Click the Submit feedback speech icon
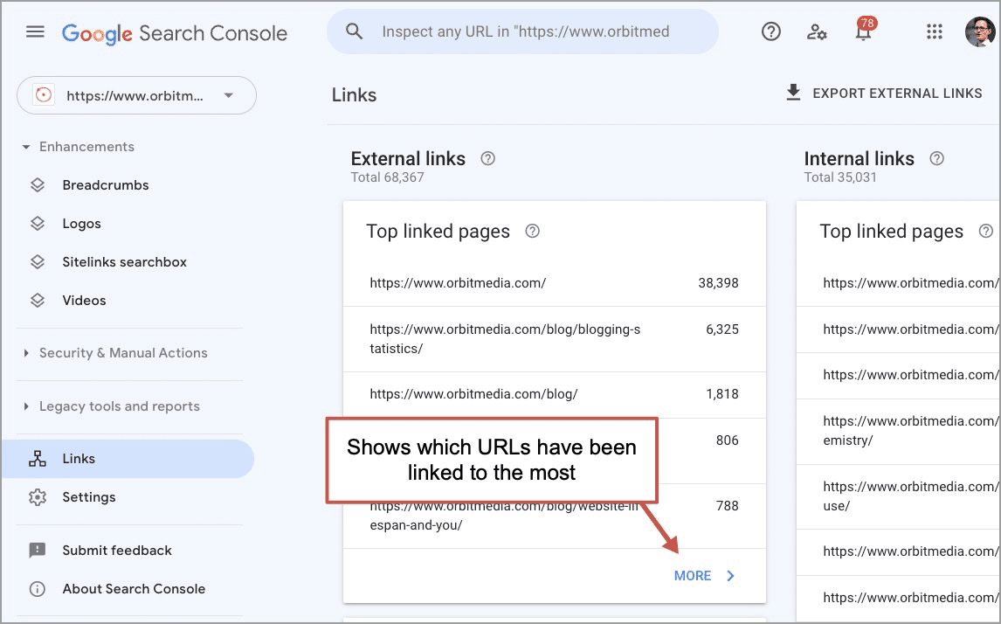The width and height of the screenshot is (1001, 624). [x=38, y=551]
